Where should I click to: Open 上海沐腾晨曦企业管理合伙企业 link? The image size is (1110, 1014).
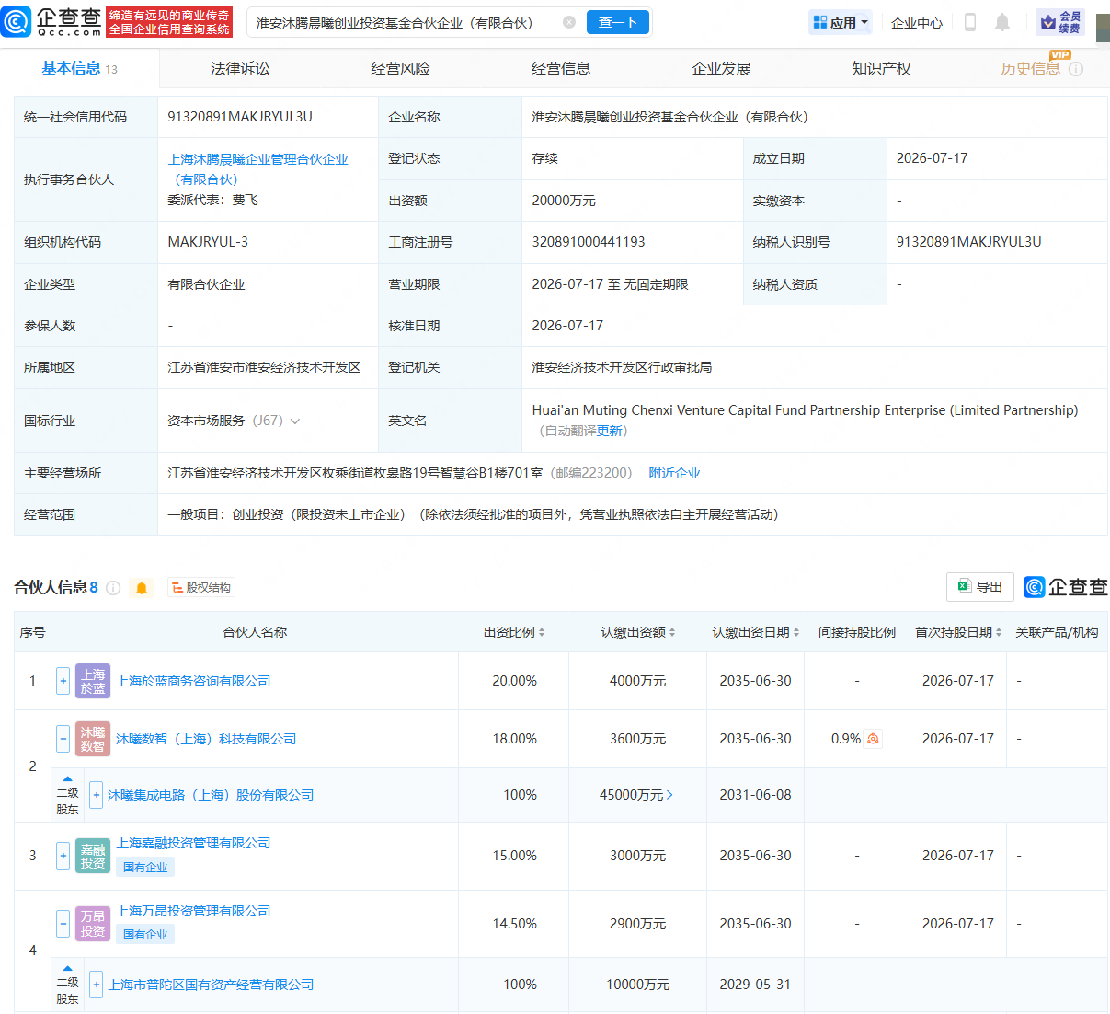257,169
